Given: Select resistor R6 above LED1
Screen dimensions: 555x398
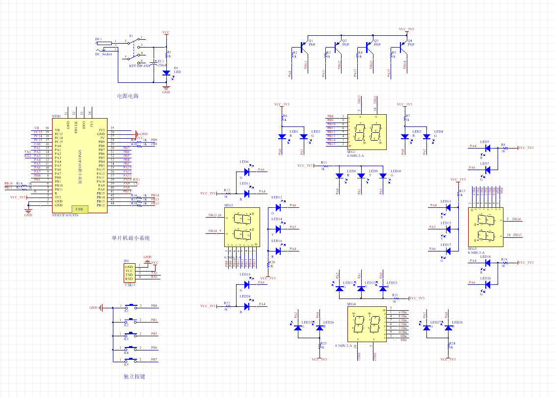Looking at the screenshot, I should click(282, 119).
